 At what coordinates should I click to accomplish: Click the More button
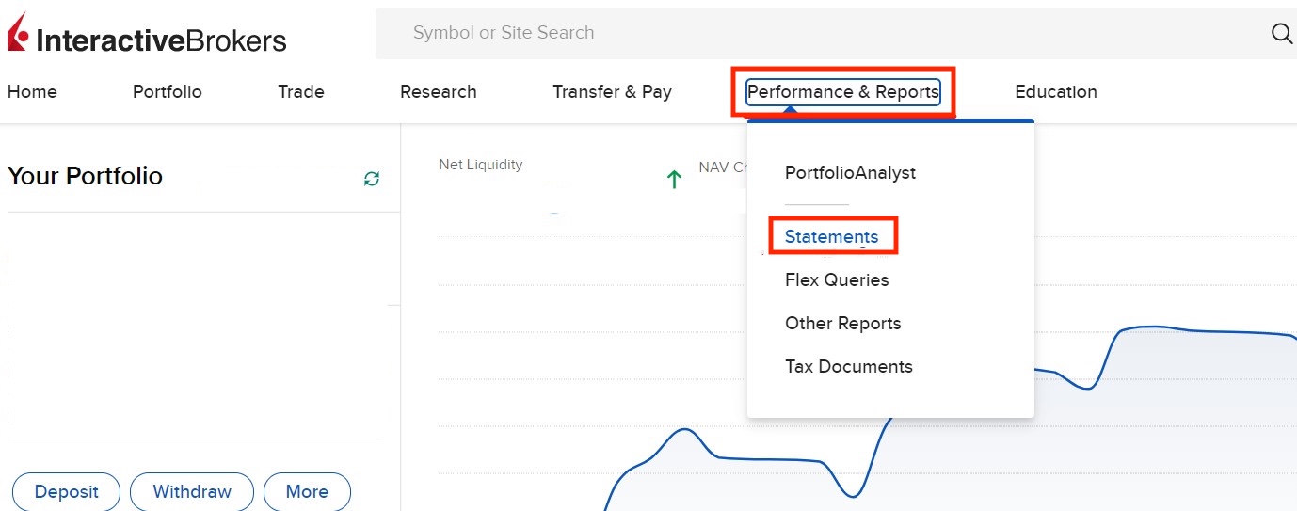[307, 492]
